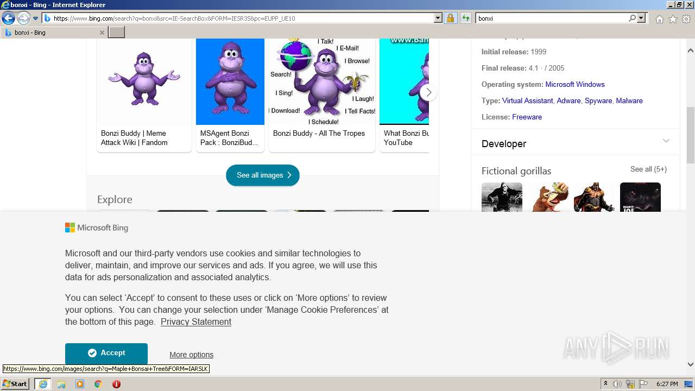This screenshot has height=391, width=695.
Task: Open More options cookie link
Action: click(x=191, y=355)
